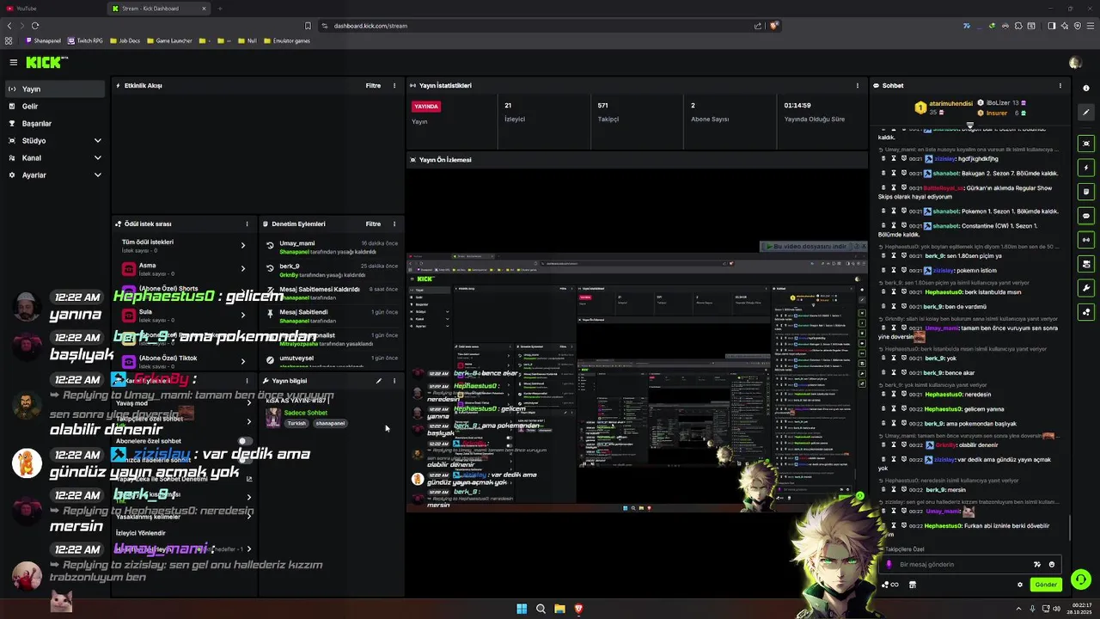Expand the Asma reward row

[185, 269]
